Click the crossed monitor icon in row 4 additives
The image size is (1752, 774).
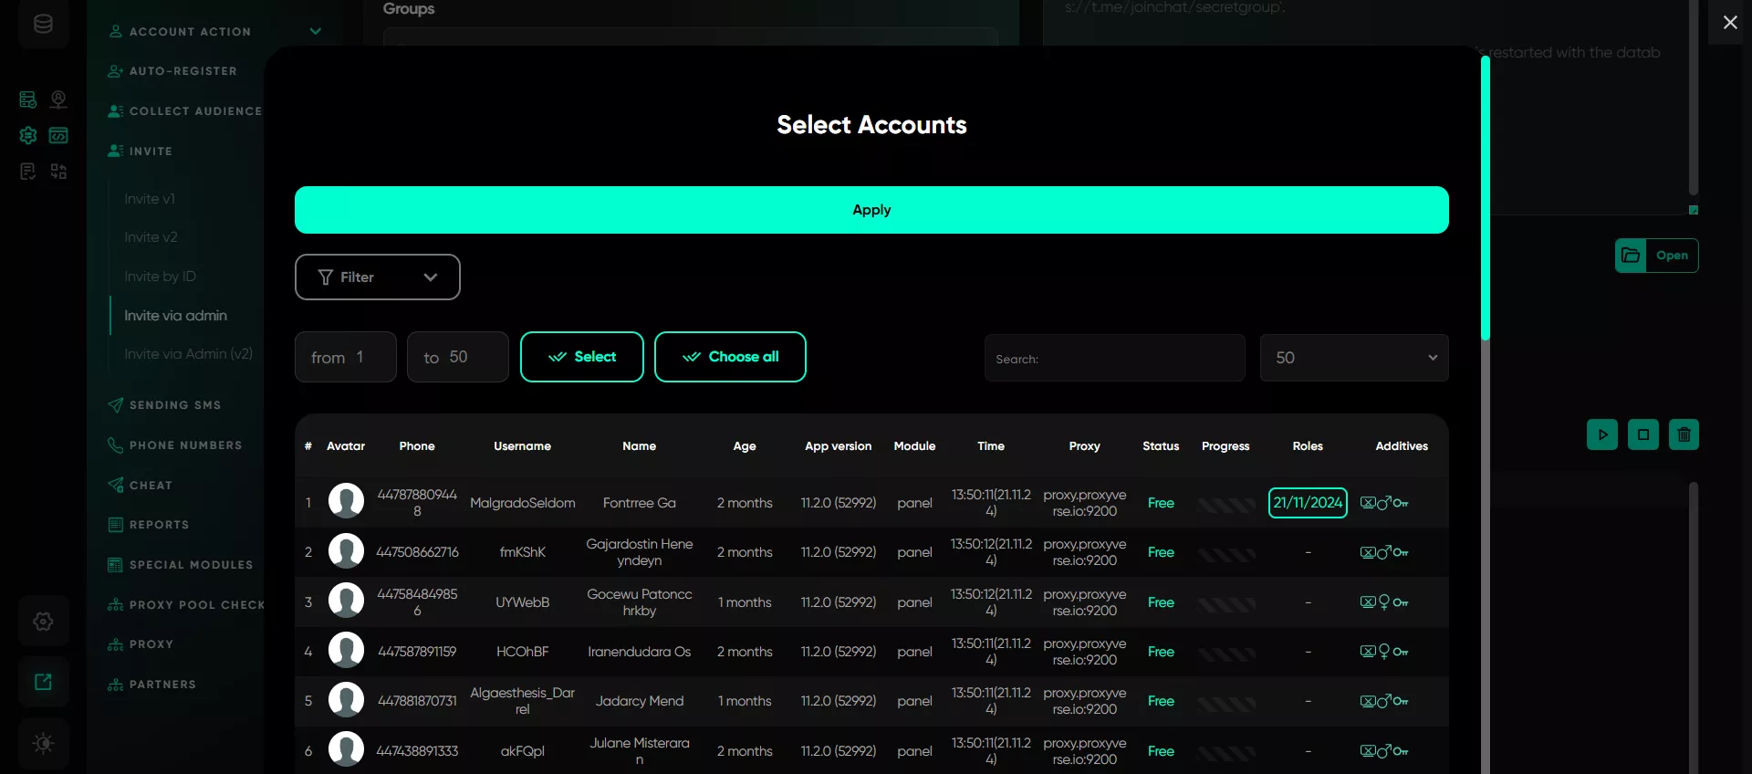1368,652
